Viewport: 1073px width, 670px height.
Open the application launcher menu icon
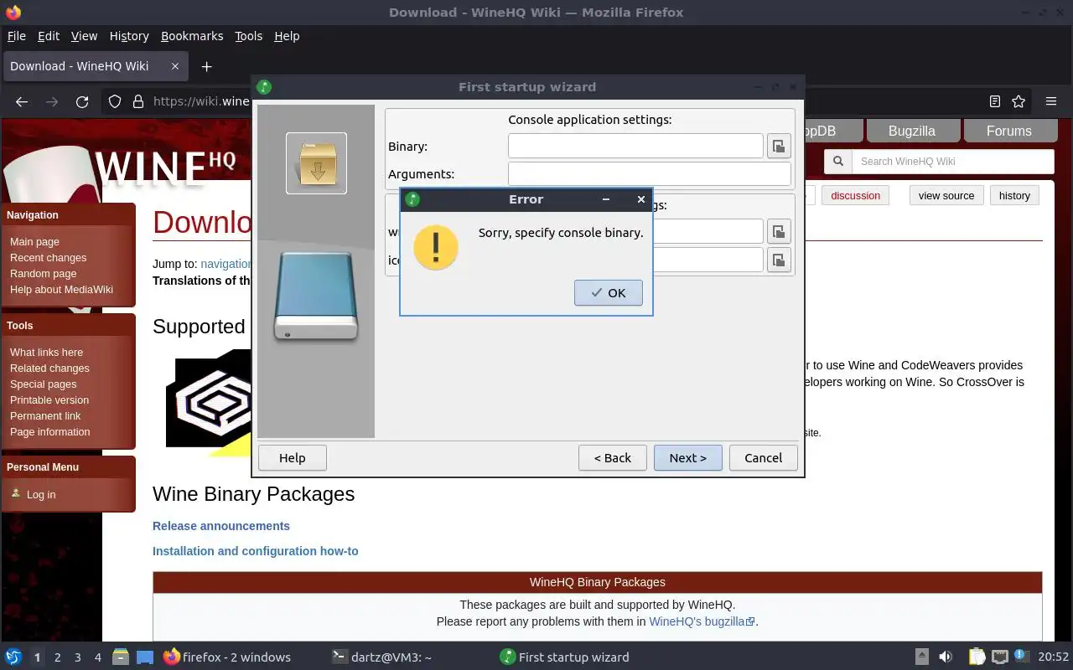(13, 657)
